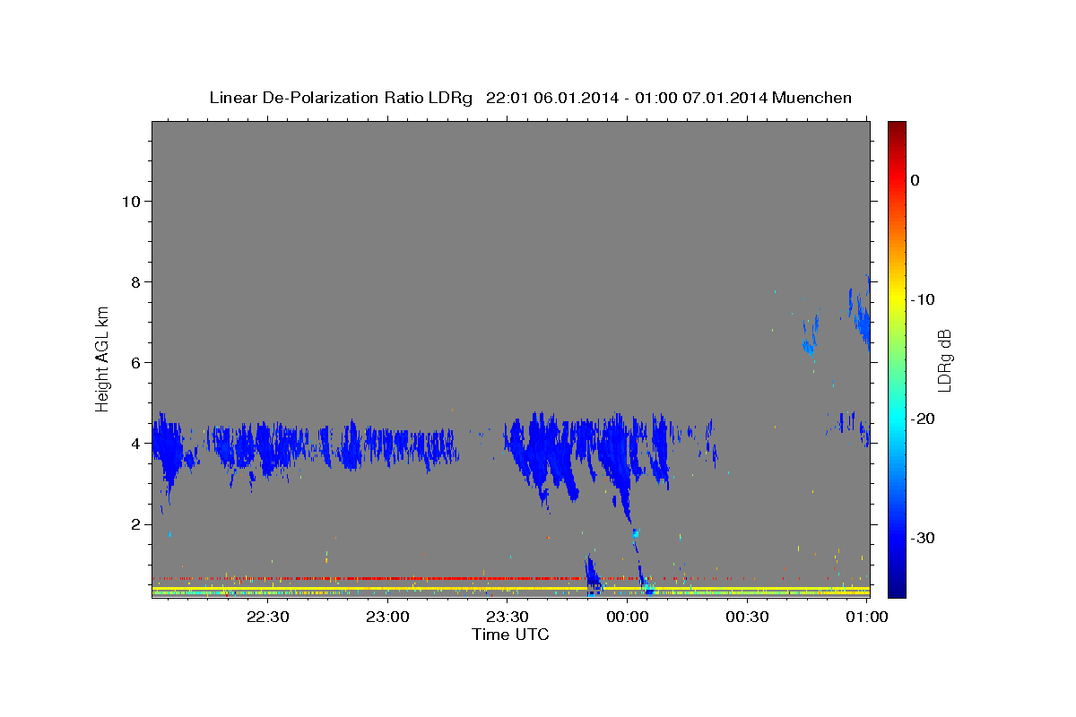Screen dimensions: 1076x717
Task: Click the height tick label 4
Action: [134, 443]
